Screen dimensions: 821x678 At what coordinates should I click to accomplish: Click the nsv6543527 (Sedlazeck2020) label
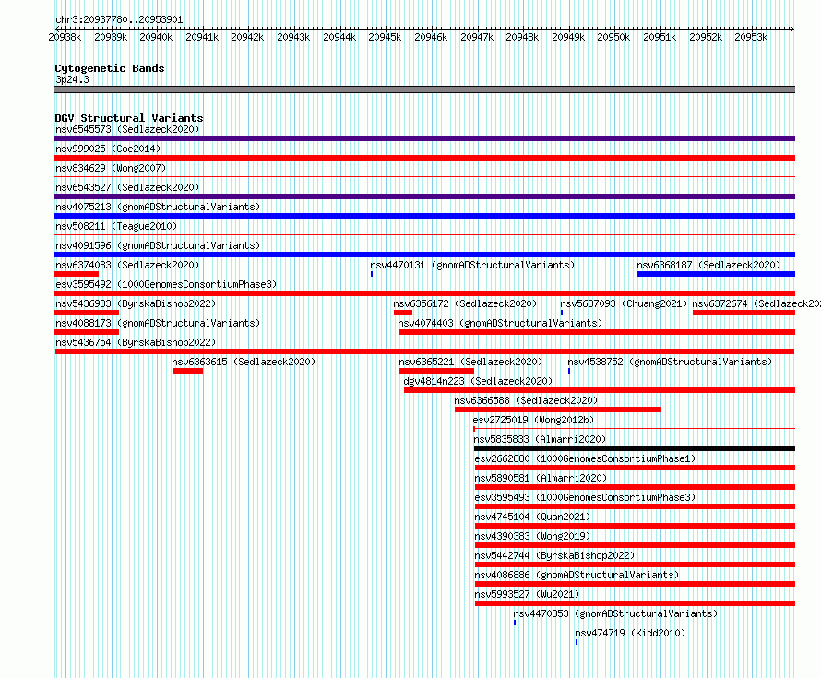127,187
